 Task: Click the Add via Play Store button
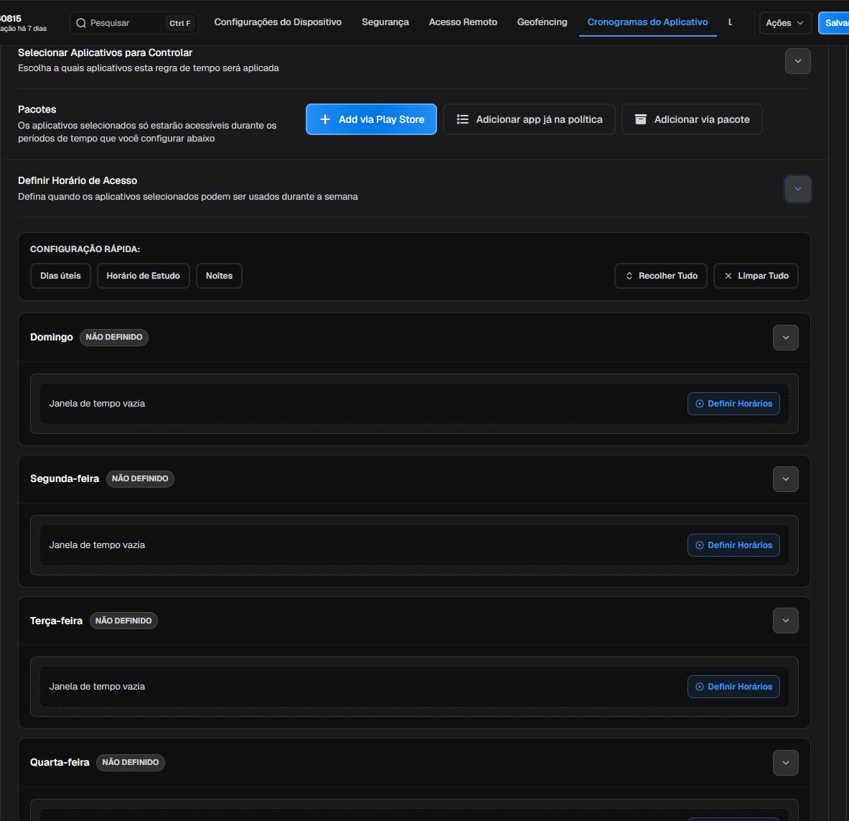click(371, 119)
